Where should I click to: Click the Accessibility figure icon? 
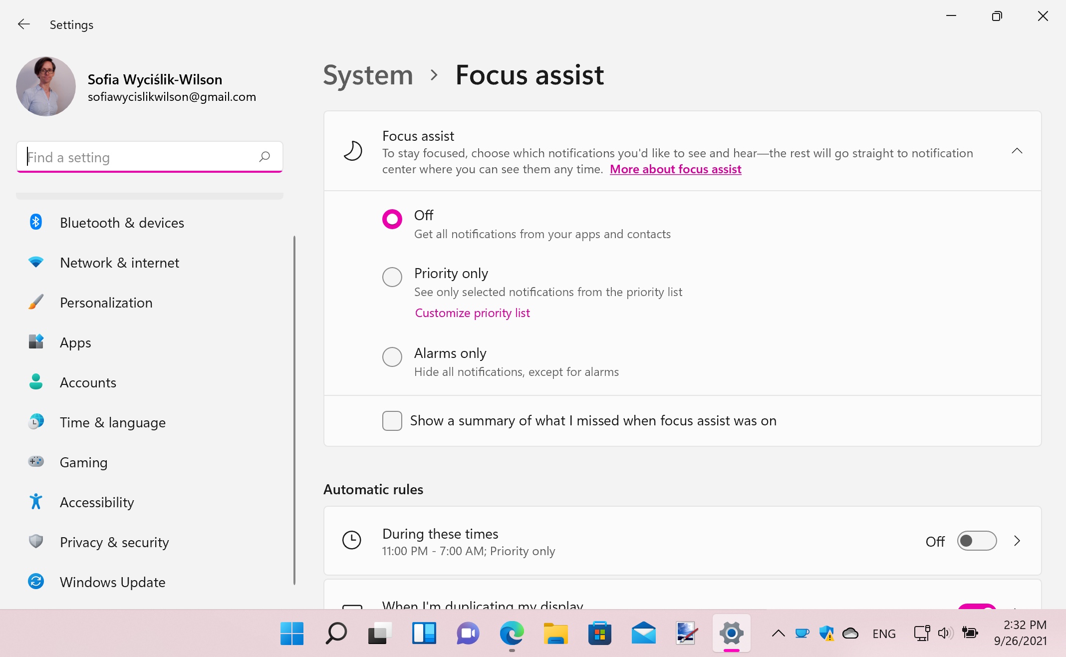pyautogui.click(x=36, y=502)
